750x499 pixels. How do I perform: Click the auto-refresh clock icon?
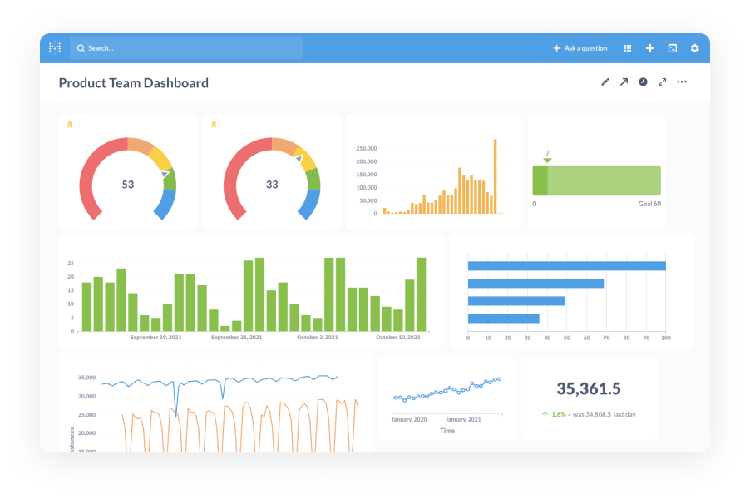coord(644,82)
